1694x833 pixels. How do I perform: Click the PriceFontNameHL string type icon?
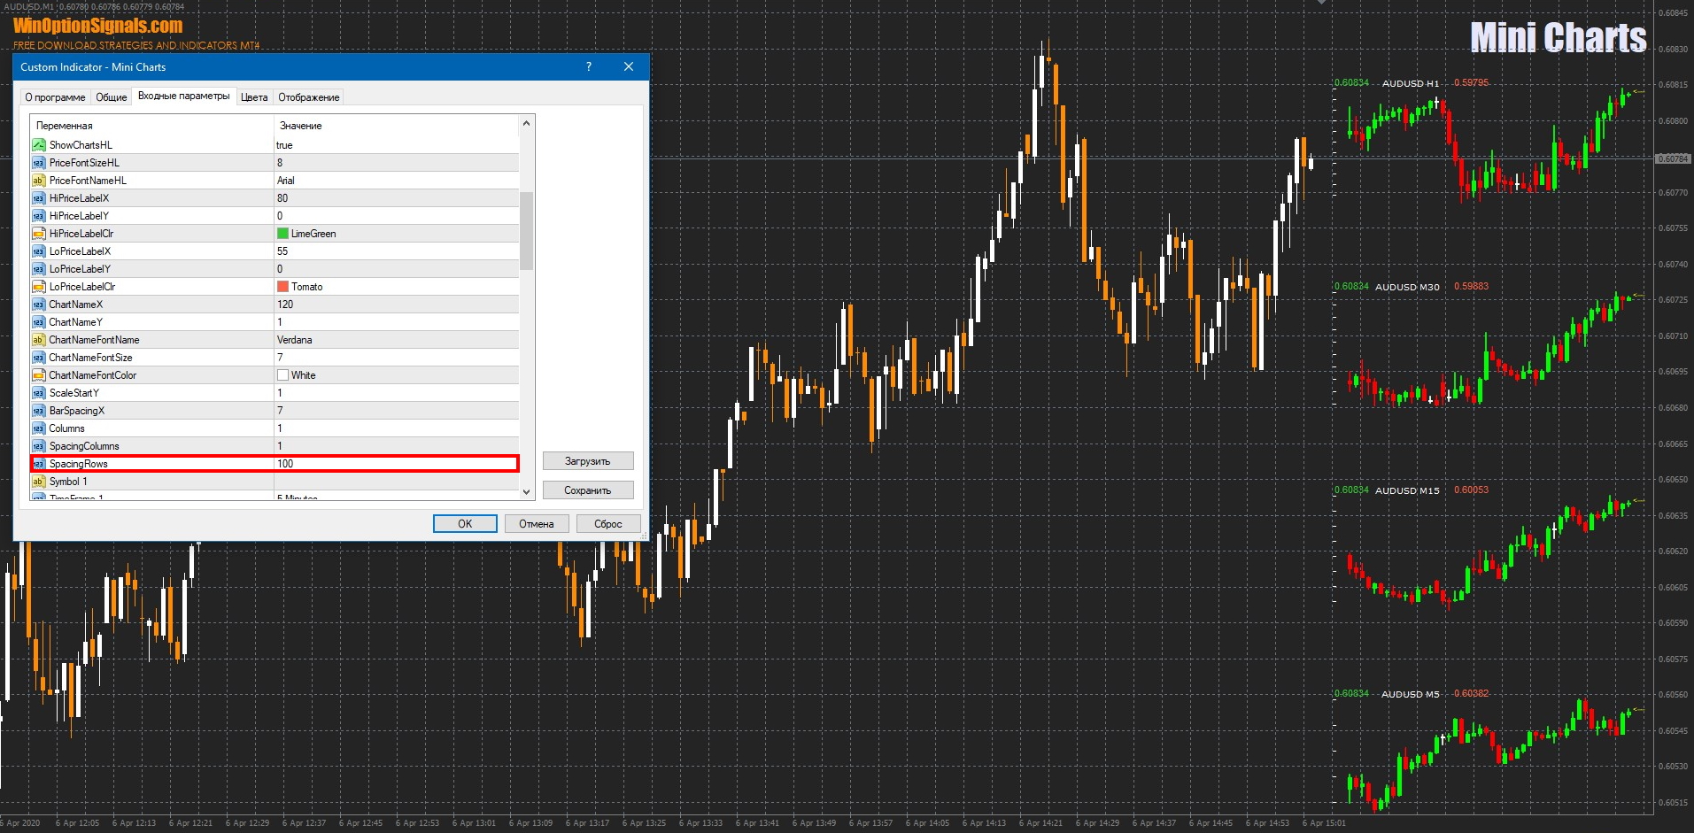tap(38, 181)
